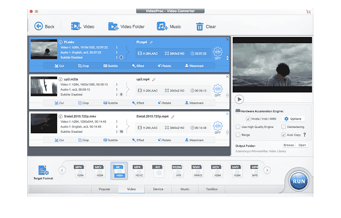341x218 pixels.
Task: Open OPT codec settings for Sintel.2010.720p.mp4
Action: pos(217,127)
